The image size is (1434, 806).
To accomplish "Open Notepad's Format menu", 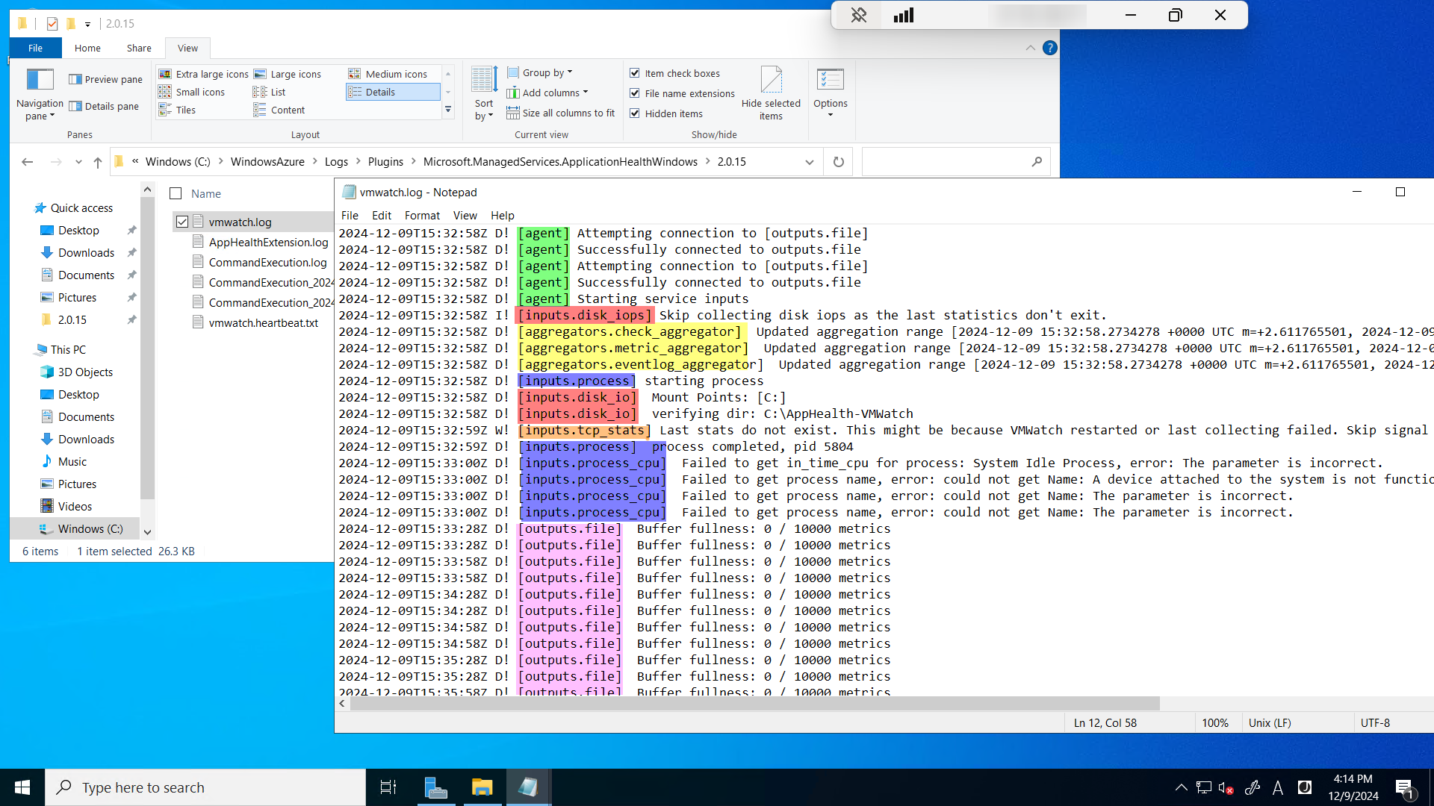I will point(422,215).
